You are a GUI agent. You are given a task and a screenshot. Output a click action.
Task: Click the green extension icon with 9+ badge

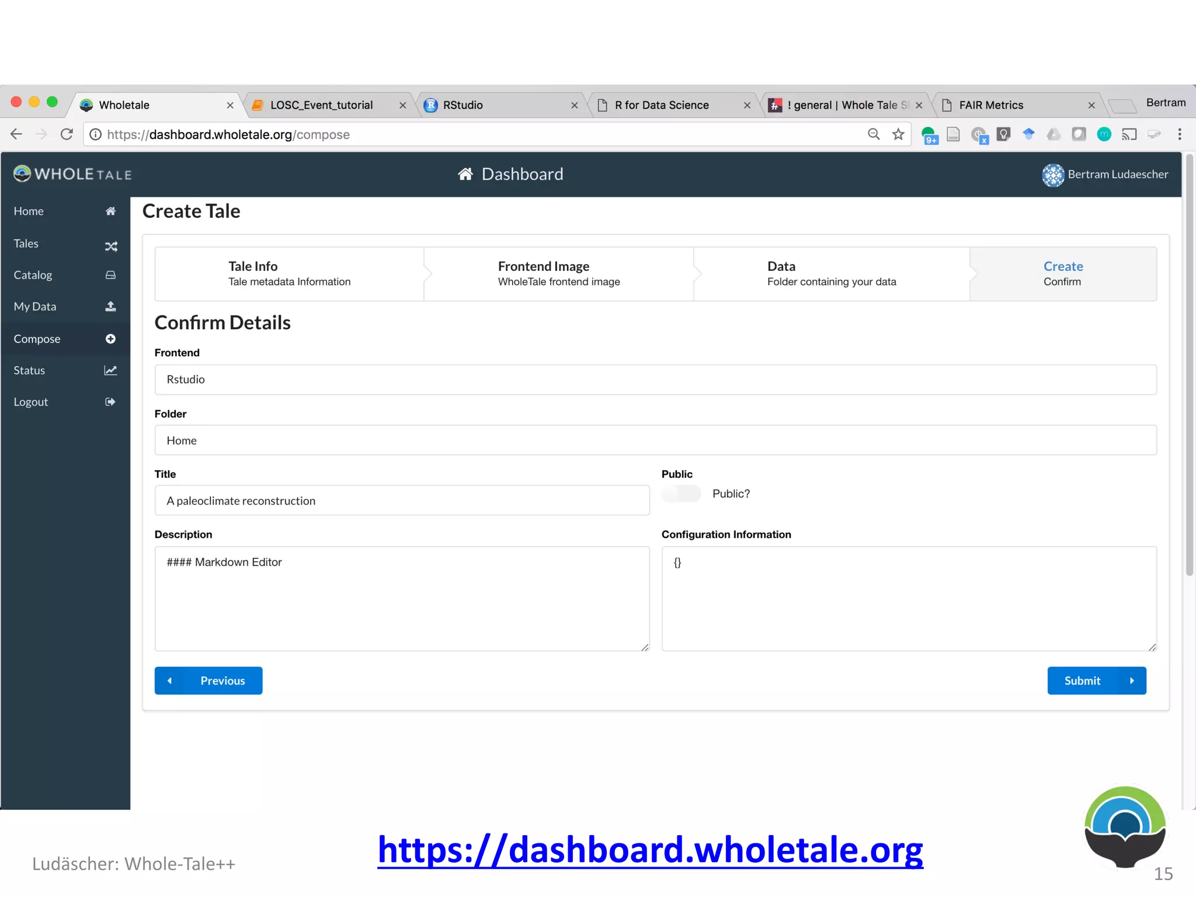click(929, 135)
